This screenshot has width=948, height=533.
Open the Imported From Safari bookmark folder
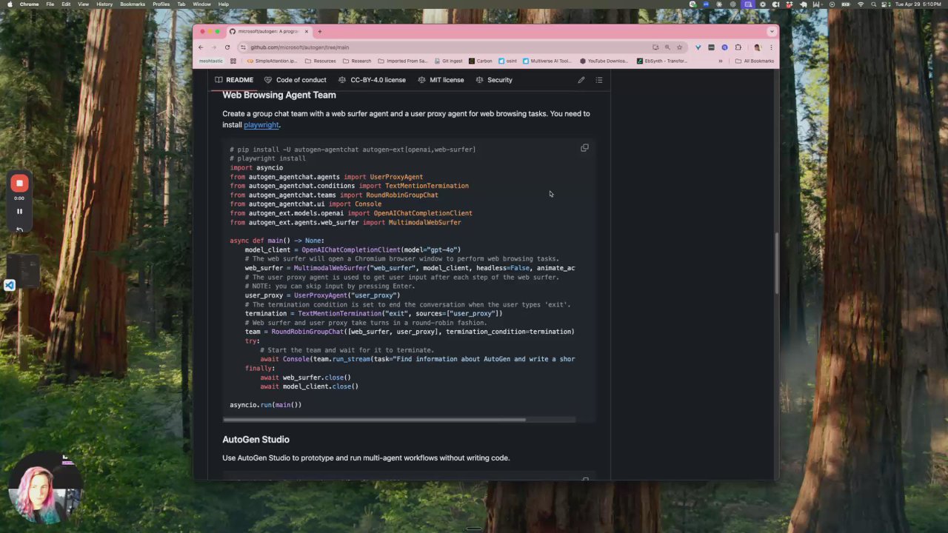coord(402,61)
